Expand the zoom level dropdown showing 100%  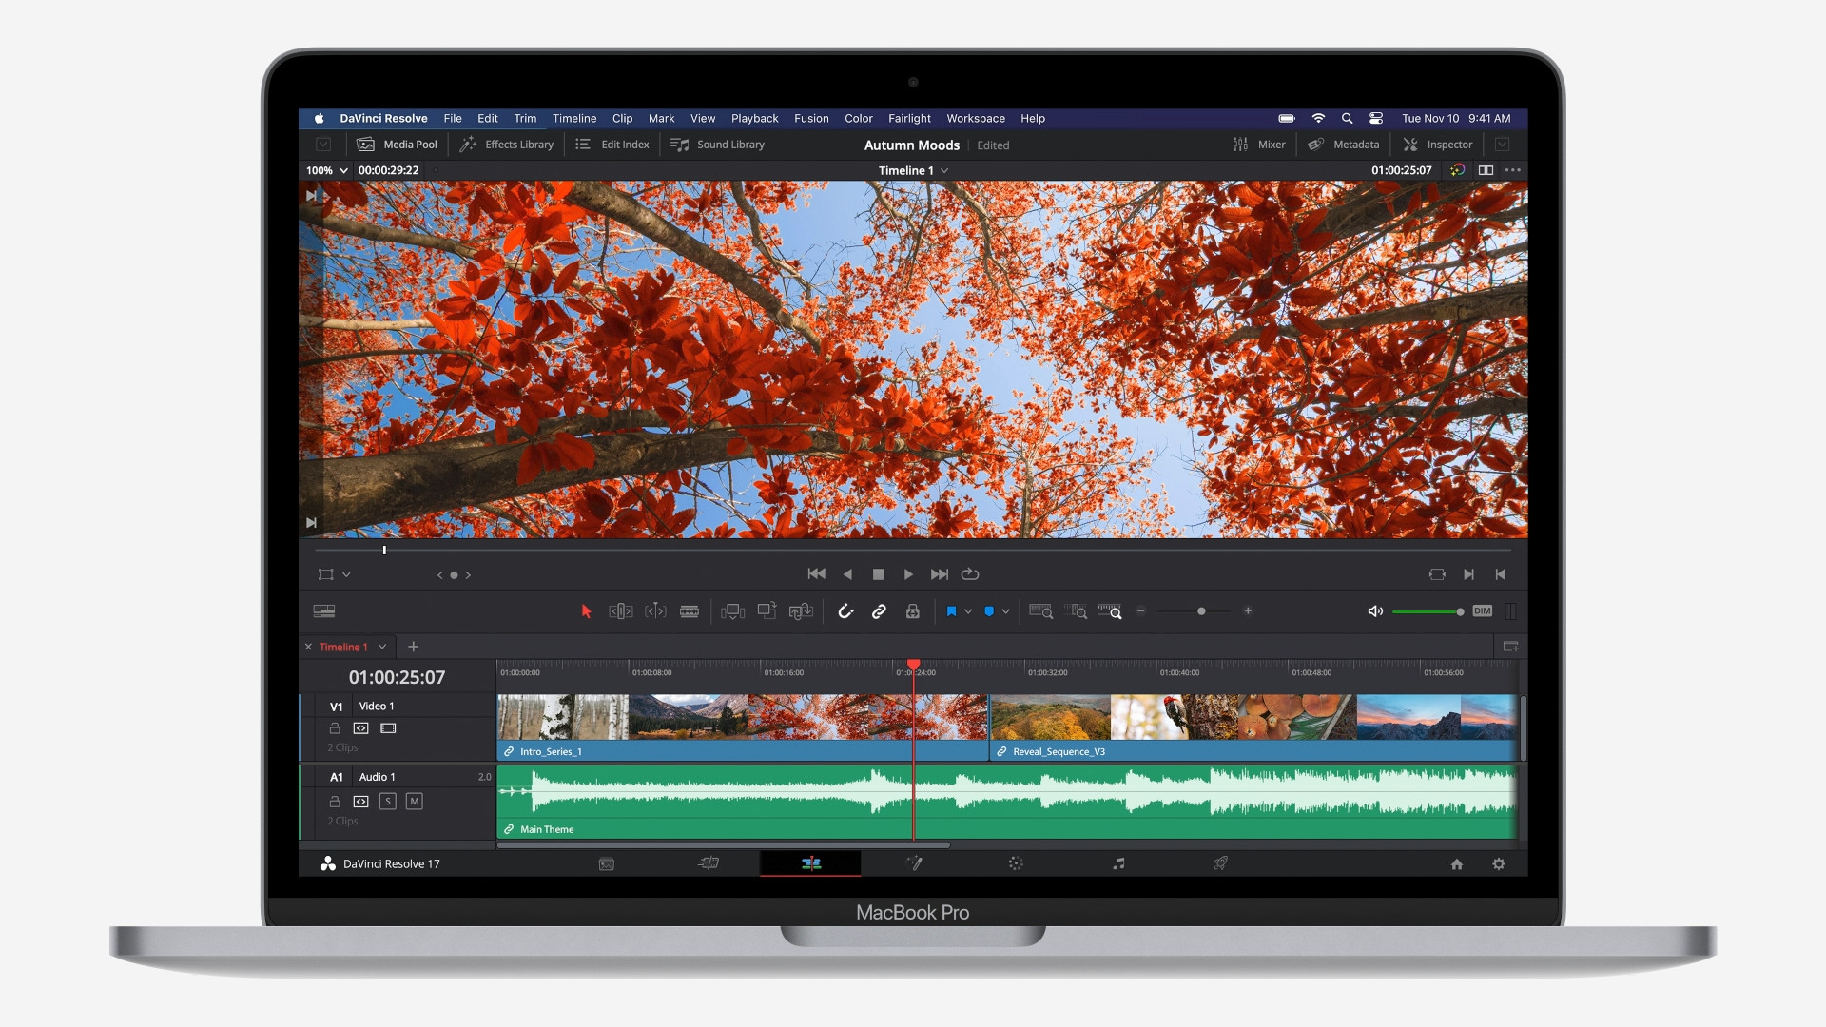coord(325,170)
